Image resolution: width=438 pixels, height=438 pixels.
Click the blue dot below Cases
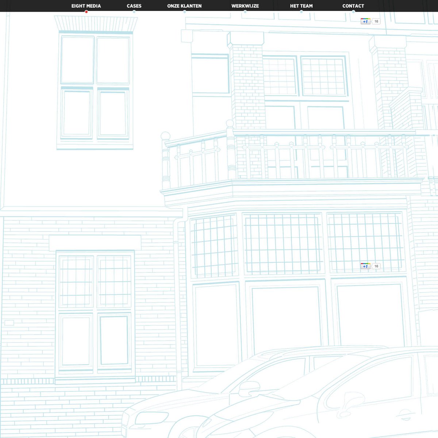coord(134,12)
